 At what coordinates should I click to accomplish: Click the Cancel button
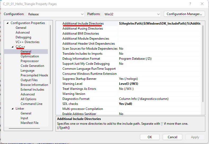click(172, 137)
